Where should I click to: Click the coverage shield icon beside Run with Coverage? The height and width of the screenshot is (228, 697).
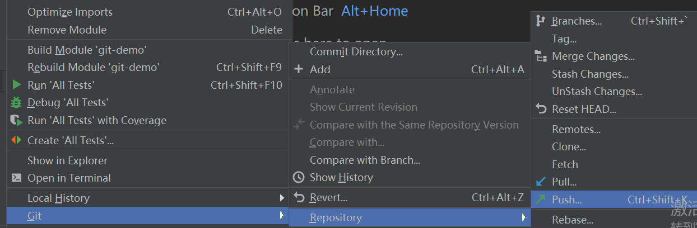[17, 120]
